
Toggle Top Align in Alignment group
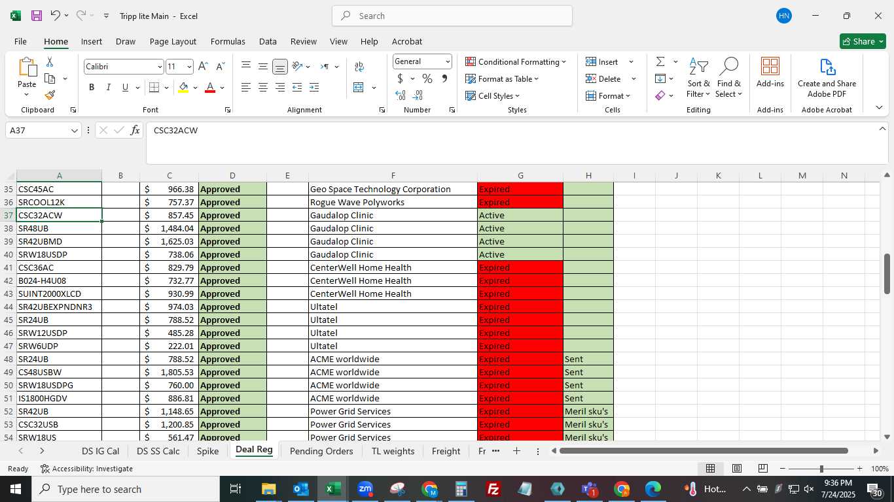pyautogui.click(x=246, y=67)
